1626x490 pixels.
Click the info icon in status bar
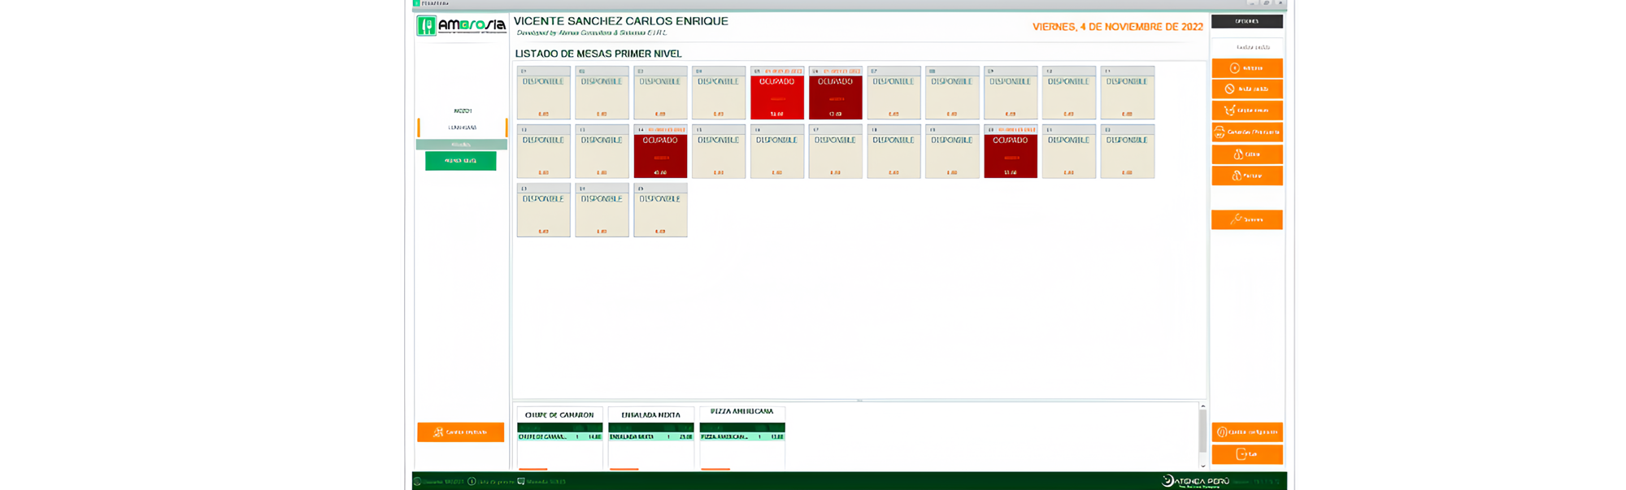click(472, 482)
